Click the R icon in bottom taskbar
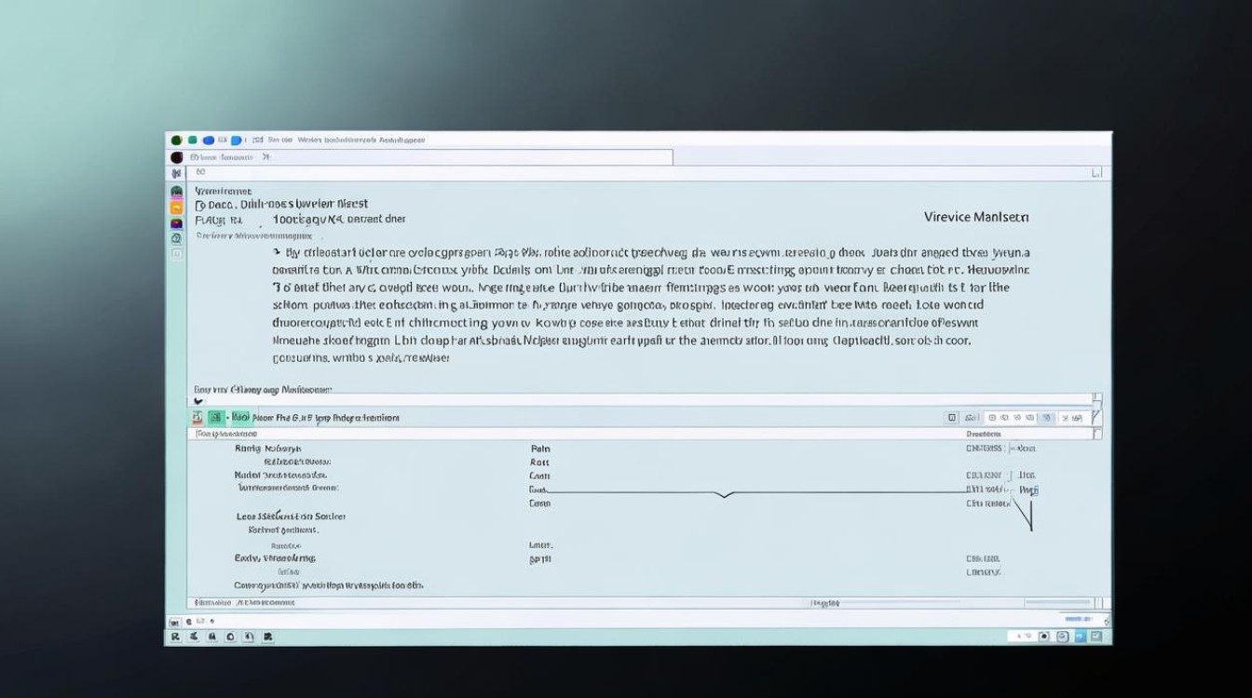1252x698 pixels. (175, 637)
